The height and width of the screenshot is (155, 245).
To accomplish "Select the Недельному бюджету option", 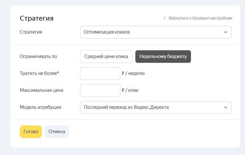I will tap(163, 56).
